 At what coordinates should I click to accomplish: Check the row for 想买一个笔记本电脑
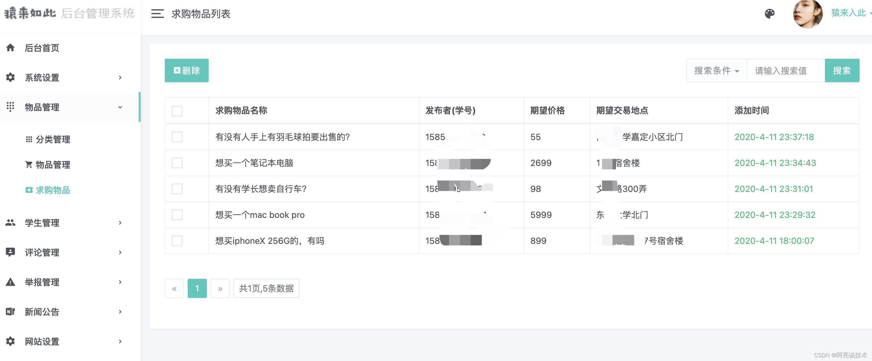point(177,163)
